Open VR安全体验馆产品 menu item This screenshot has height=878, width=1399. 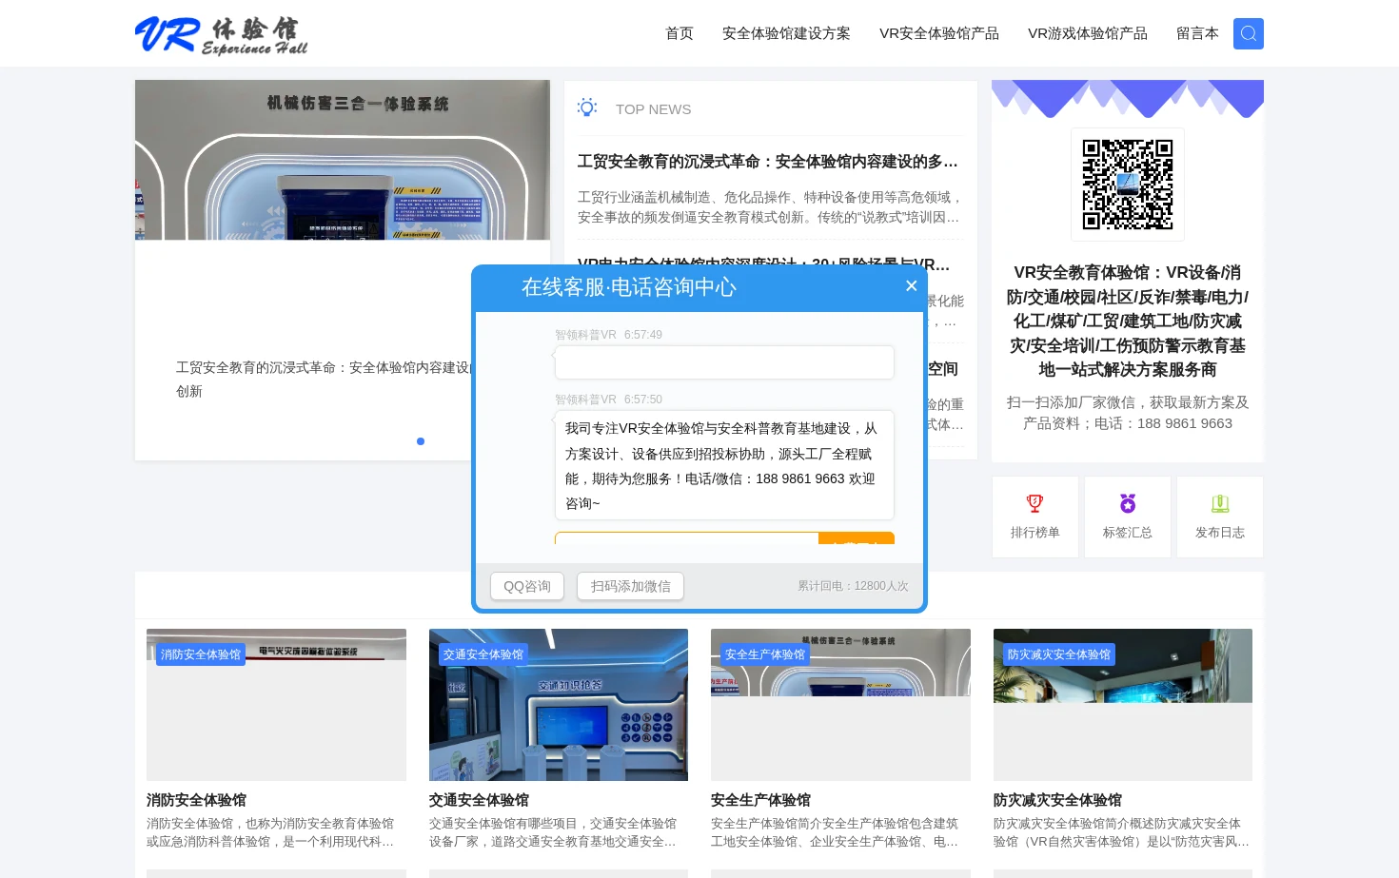(x=939, y=33)
